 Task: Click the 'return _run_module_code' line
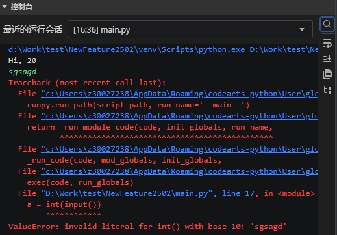150,127
